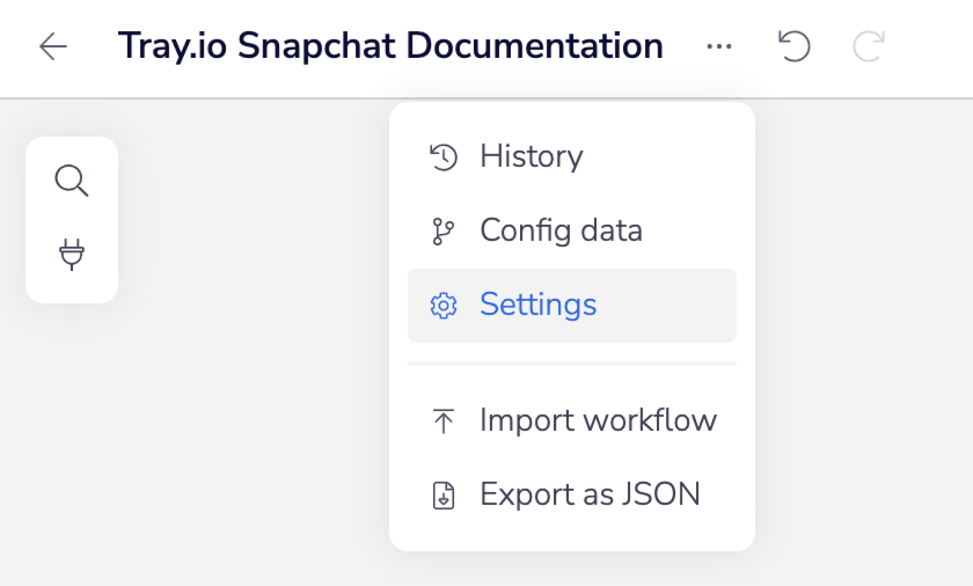
Task: Click the greyed-out redo arrow icon
Action: [869, 47]
